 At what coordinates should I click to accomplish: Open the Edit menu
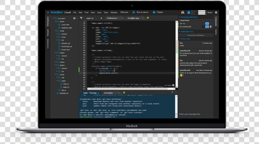pos(80,13)
